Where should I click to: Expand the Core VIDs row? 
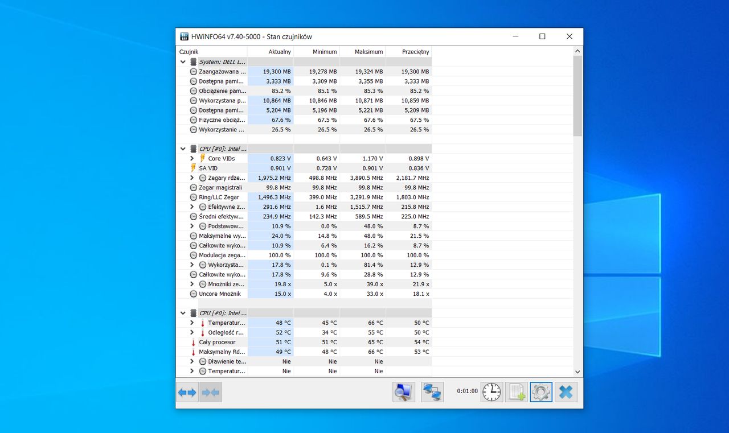pos(192,159)
